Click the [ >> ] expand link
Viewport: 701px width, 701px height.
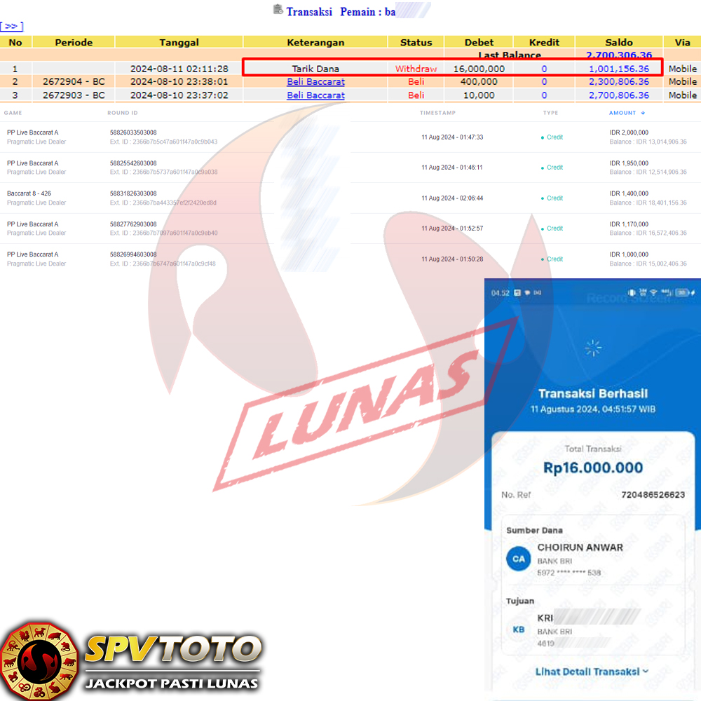click(x=12, y=27)
